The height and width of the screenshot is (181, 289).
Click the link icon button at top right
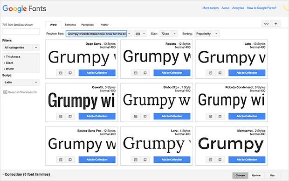pyautogui.click(x=266, y=24)
